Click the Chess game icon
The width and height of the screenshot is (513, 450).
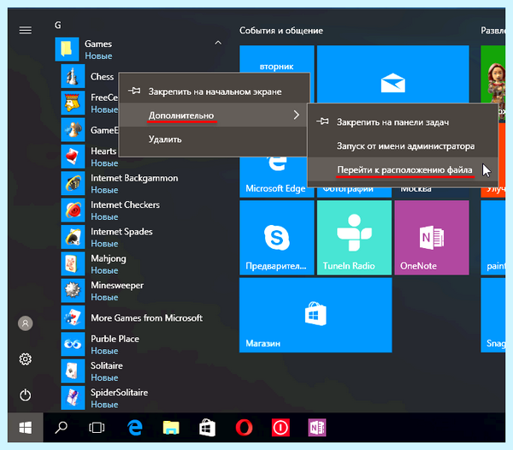pyautogui.click(x=73, y=76)
